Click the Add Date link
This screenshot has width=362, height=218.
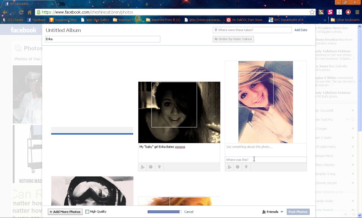[x=301, y=30]
